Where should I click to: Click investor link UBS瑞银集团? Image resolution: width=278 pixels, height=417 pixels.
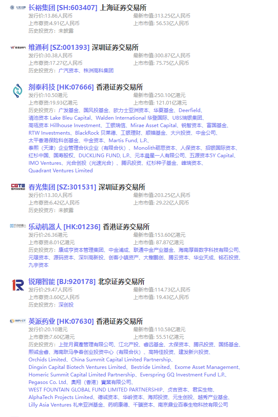click(x=188, y=118)
